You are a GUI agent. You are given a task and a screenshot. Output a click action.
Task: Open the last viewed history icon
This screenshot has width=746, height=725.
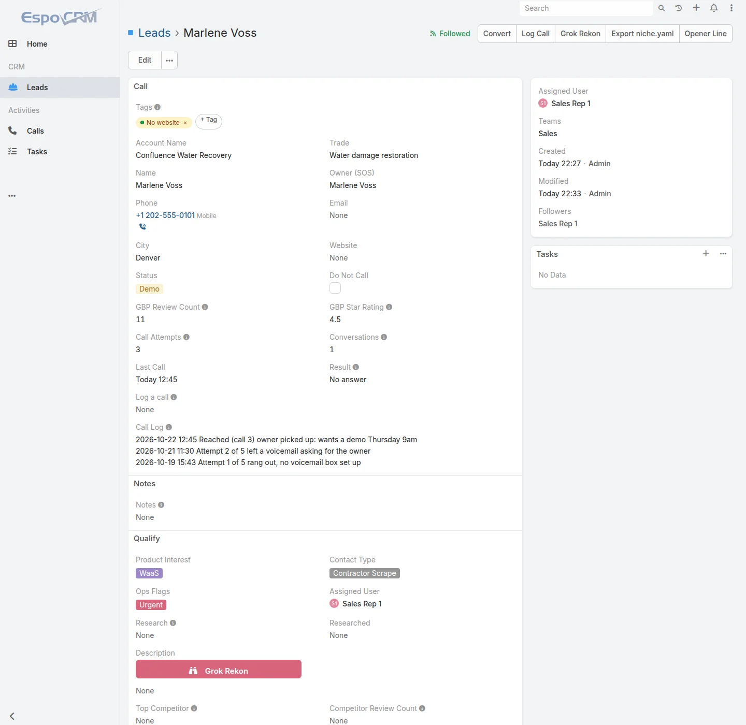pyautogui.click(x=679, y=8)
